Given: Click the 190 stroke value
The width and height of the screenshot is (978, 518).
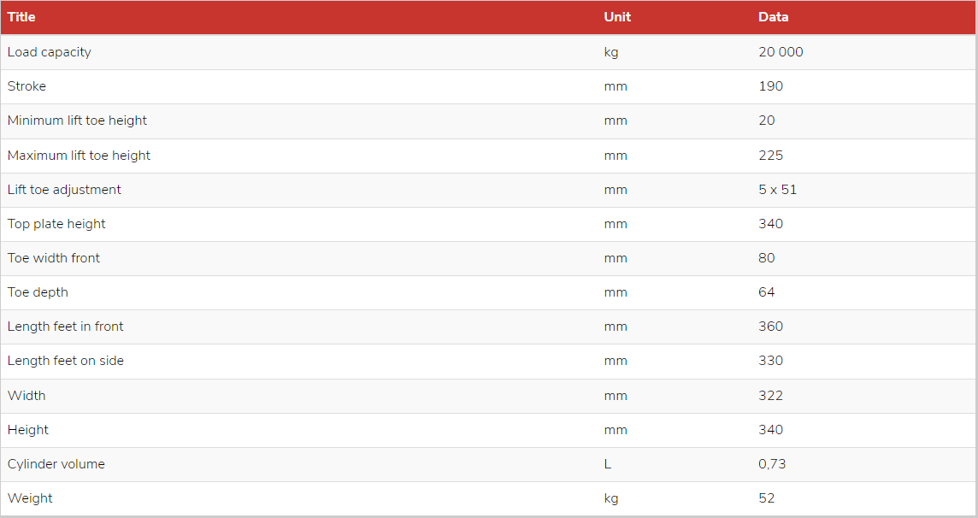Looking at the screenshot, I should point(770,86).
